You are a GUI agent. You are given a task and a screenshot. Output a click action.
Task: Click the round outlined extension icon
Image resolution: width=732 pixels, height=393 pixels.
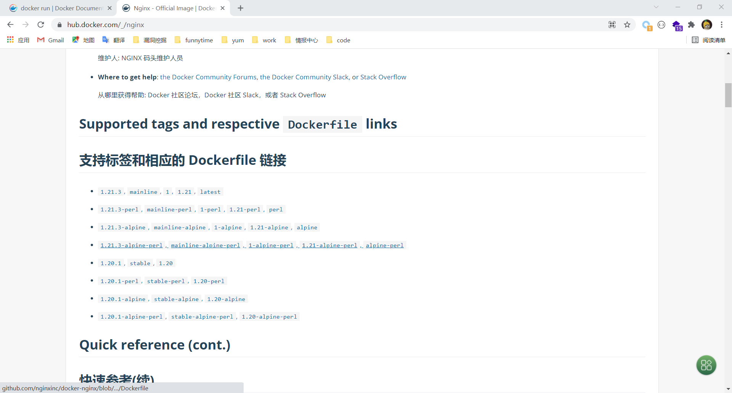(661, 25)
